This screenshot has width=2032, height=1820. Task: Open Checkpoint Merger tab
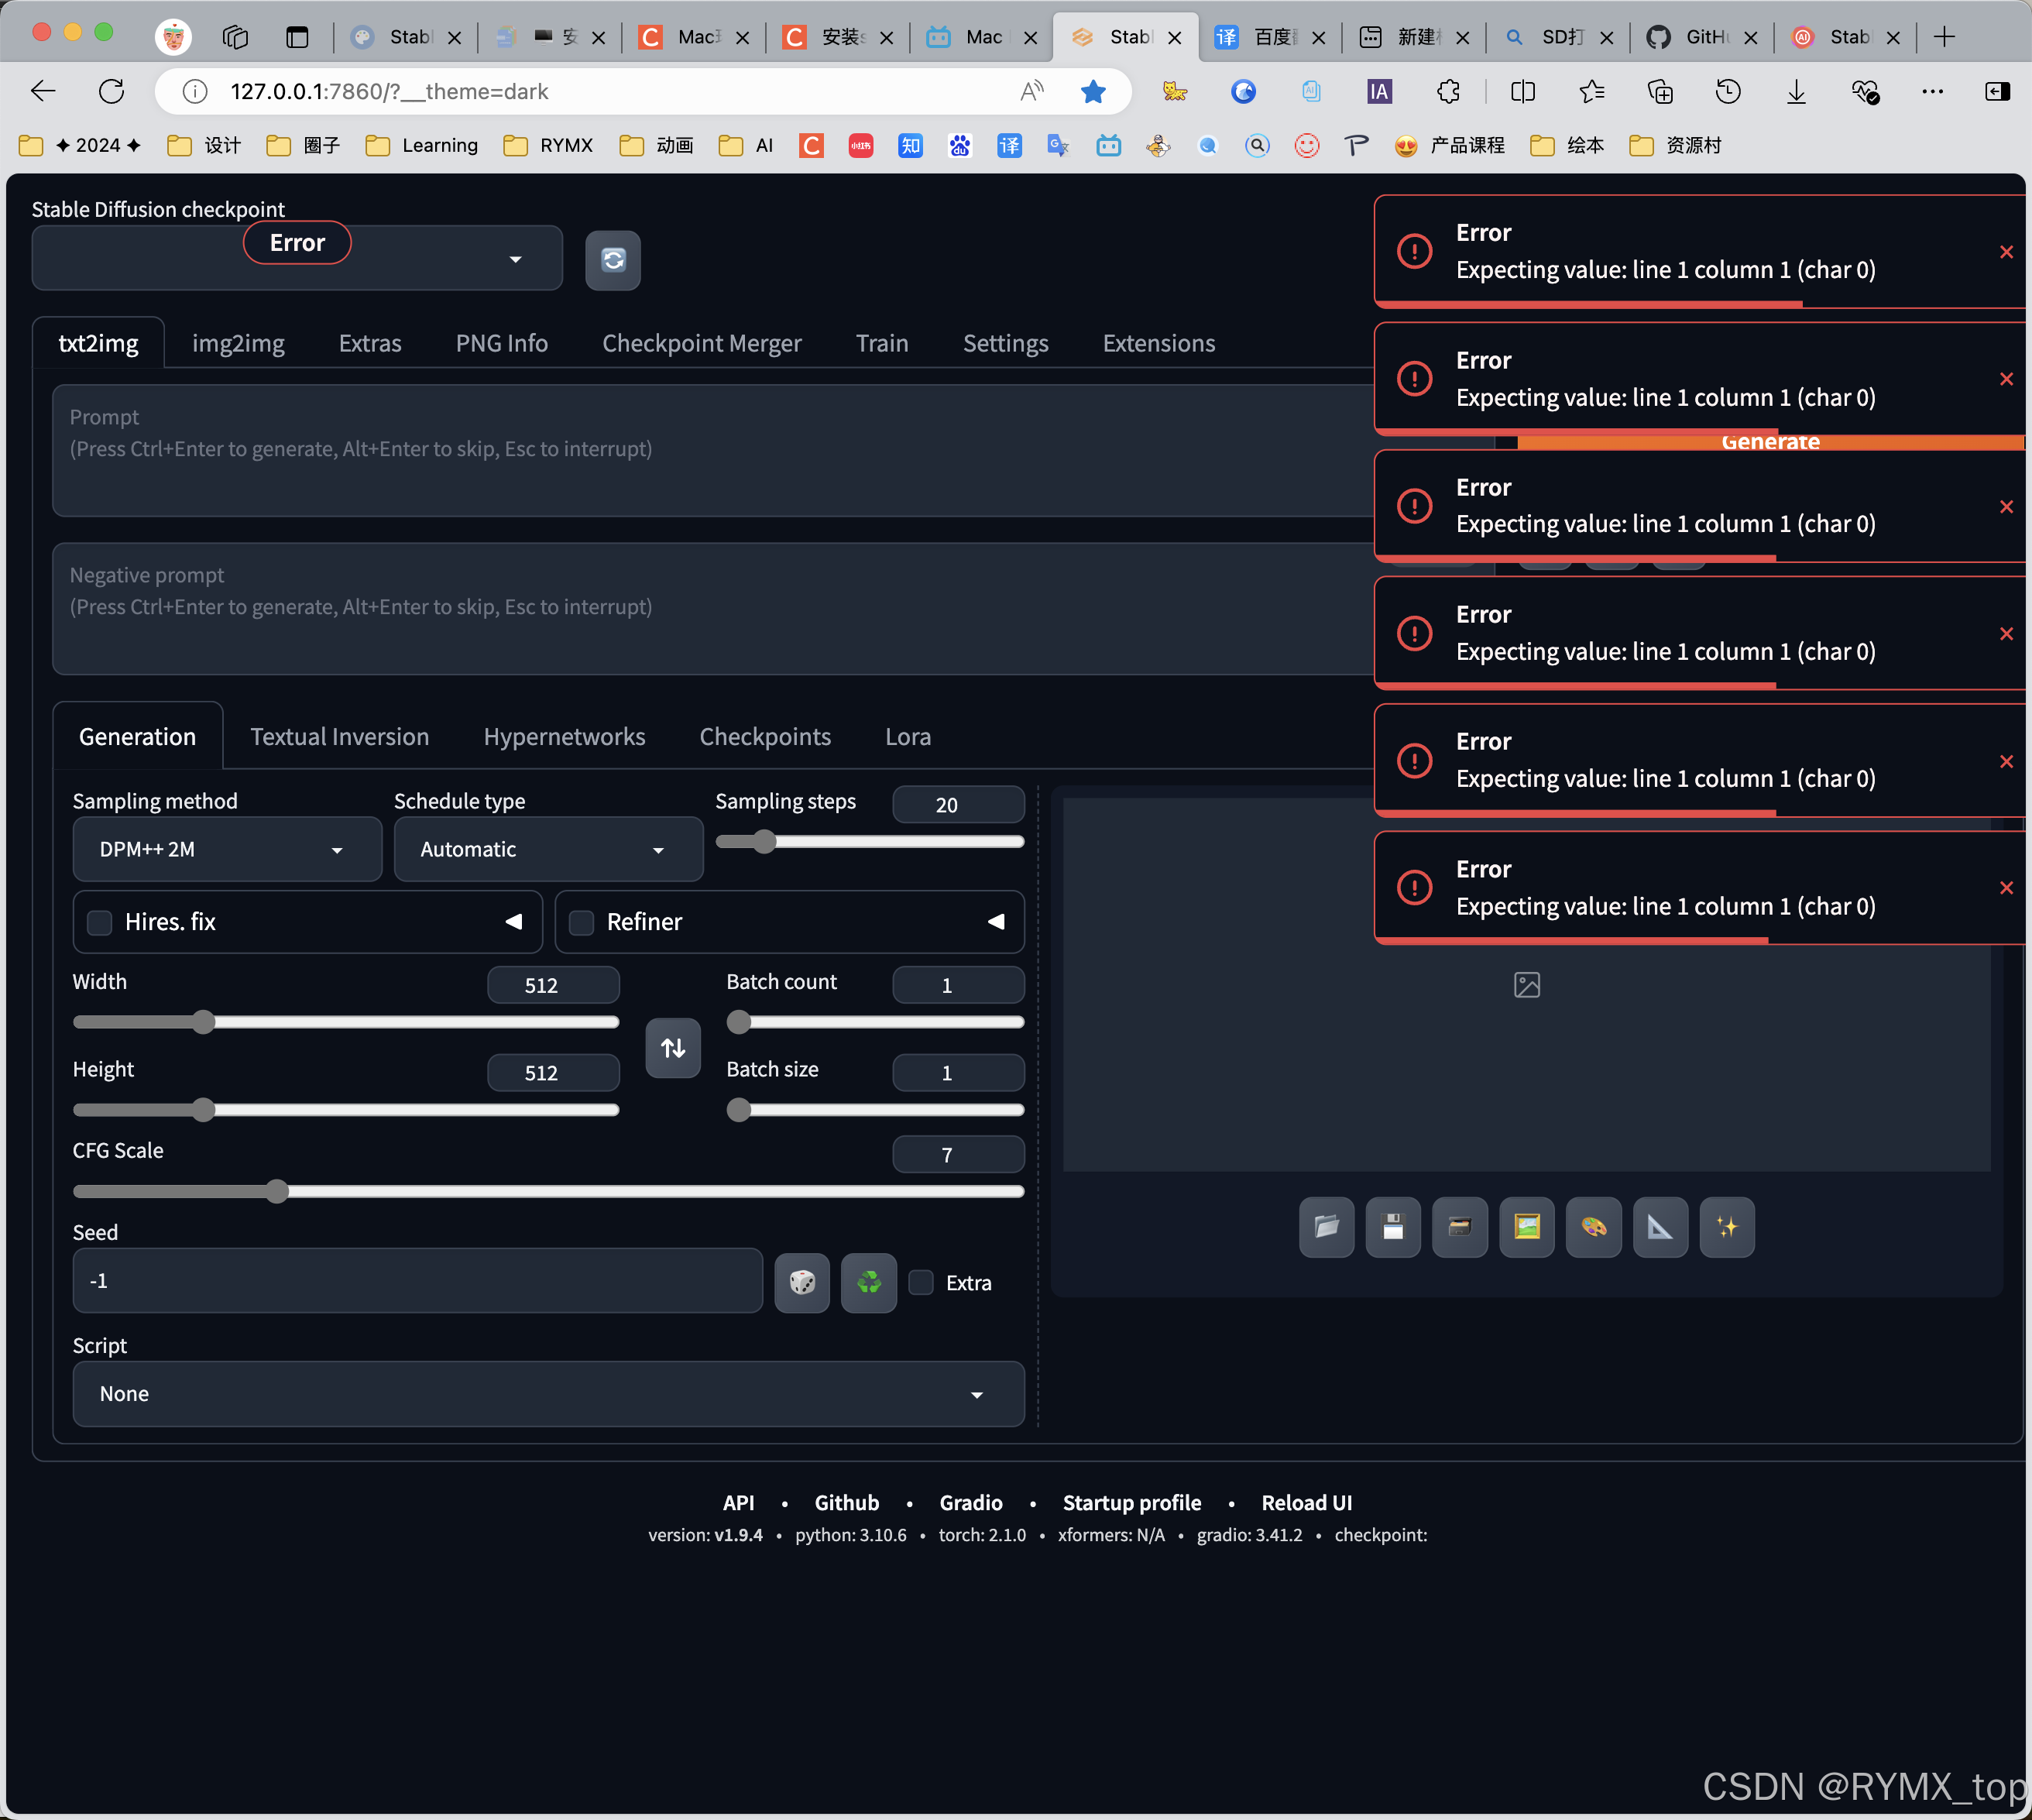coord(701,343)
